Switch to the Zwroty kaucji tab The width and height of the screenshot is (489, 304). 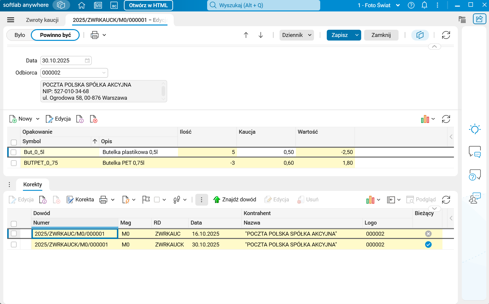tap(42, 20)
